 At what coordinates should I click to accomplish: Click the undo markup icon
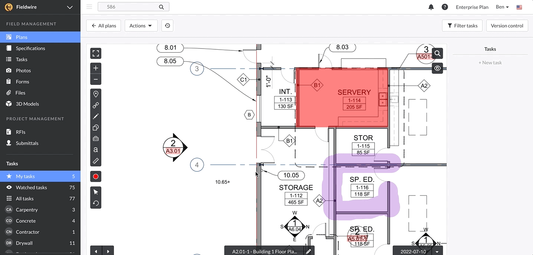[x=95, y=203]
